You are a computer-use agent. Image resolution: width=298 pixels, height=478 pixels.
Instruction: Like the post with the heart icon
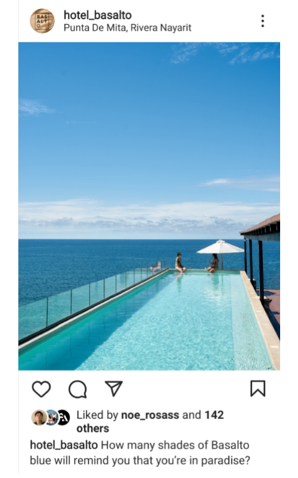[x=41, y=389]
